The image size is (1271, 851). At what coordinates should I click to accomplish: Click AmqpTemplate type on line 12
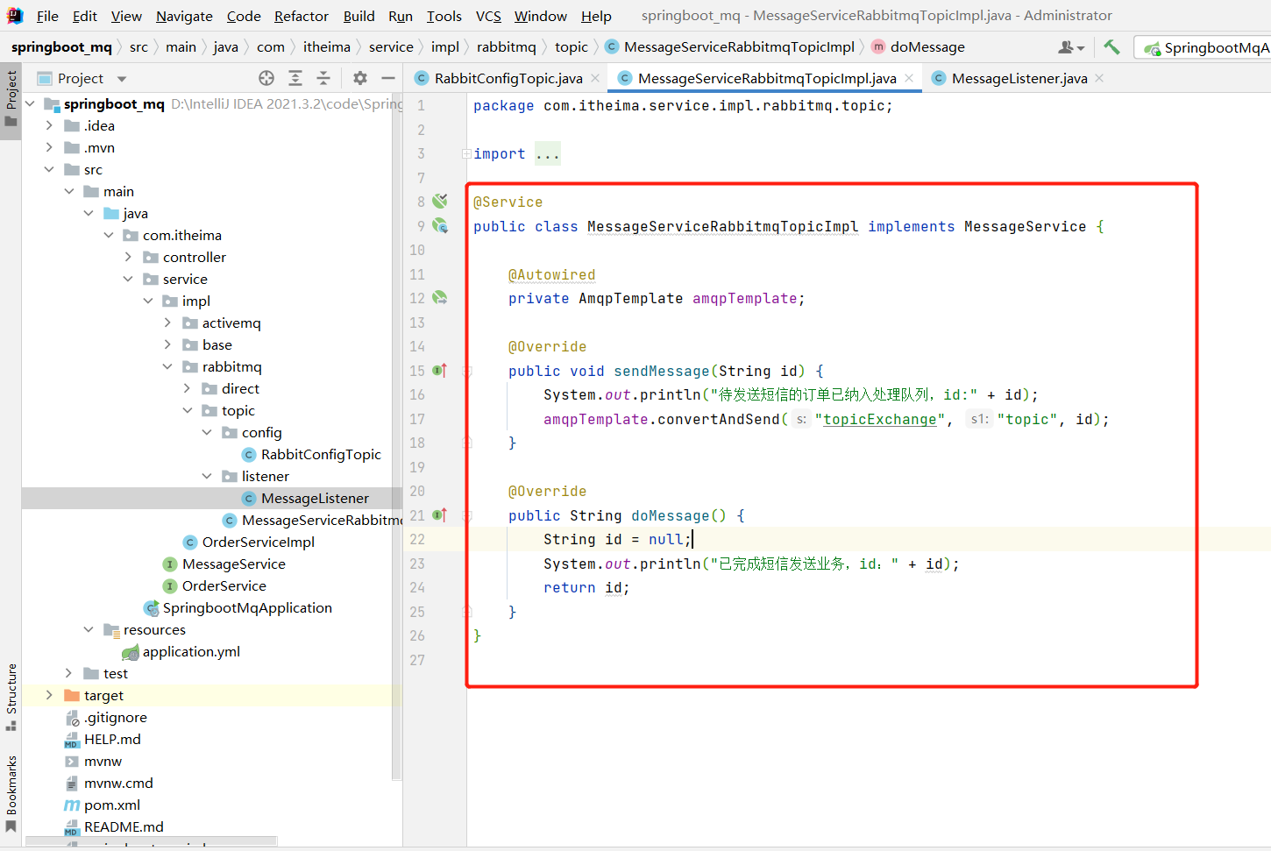[630, 298]
